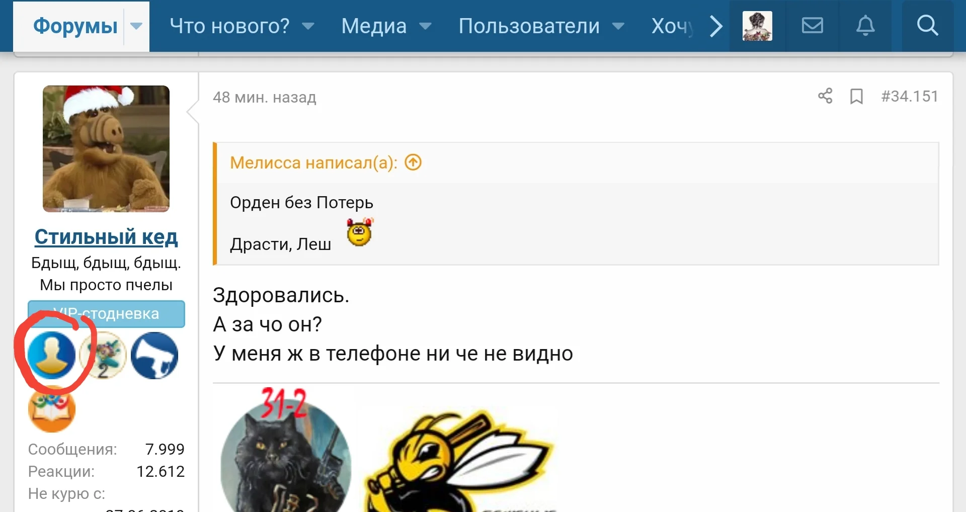Open the private messages envelope icon
Screen dimensions: 966x512
pos(812,26)
